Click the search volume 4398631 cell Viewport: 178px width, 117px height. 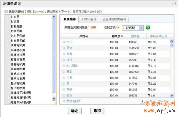point(133,42)
